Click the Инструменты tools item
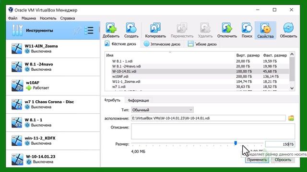This screenshot has height=172, width=307. (53, 31)
